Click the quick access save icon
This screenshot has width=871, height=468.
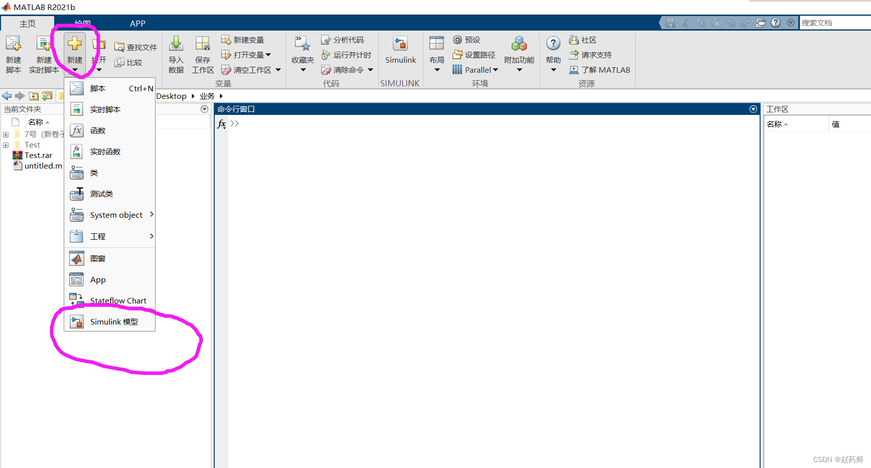[x=670, y=23]
